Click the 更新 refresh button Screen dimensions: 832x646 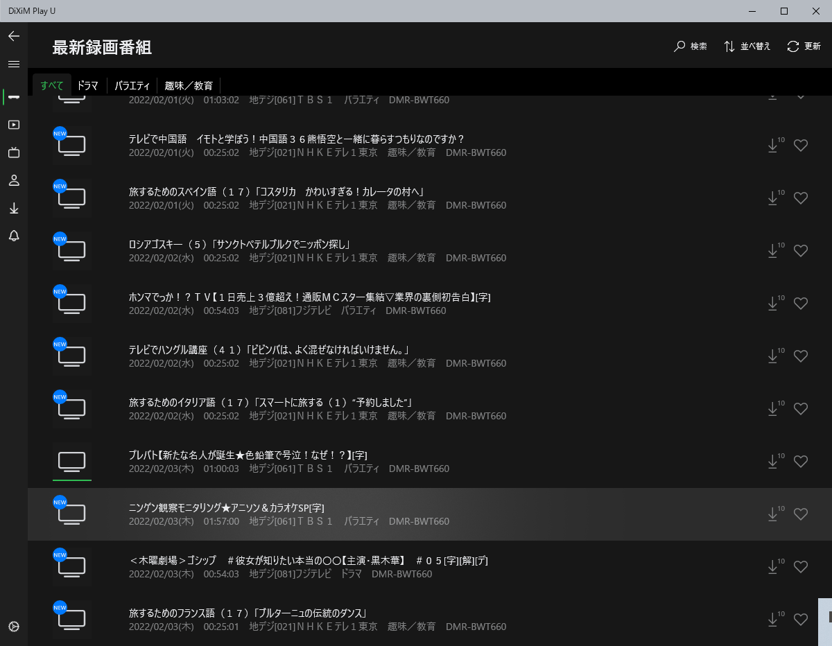click(x=804, y=46)
